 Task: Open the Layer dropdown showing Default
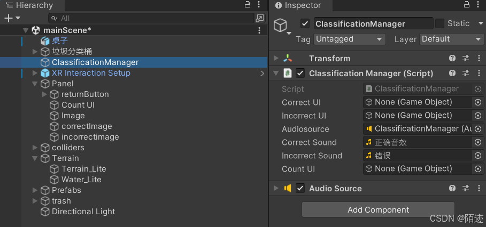click(452, 39)
